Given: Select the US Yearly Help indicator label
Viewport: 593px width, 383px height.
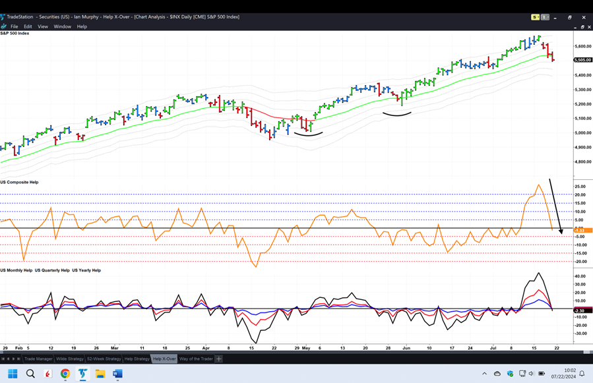Looking at the screenshot, I should 86,270.
